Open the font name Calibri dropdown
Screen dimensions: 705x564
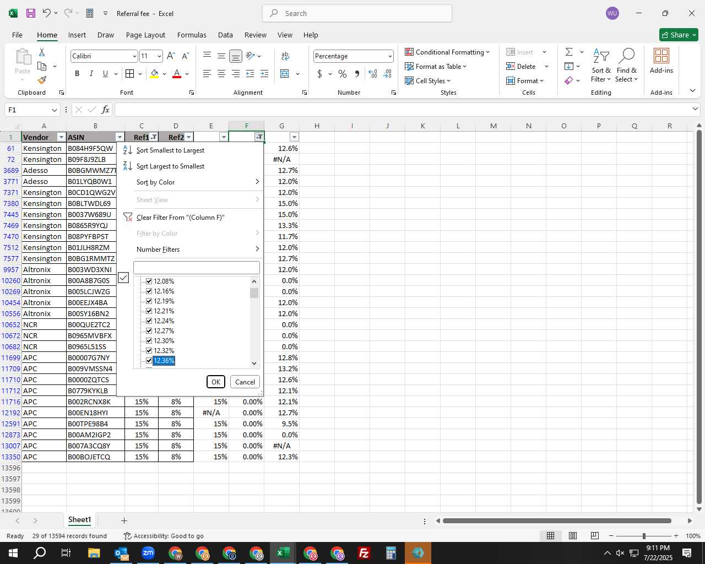[x=134, y=56]
